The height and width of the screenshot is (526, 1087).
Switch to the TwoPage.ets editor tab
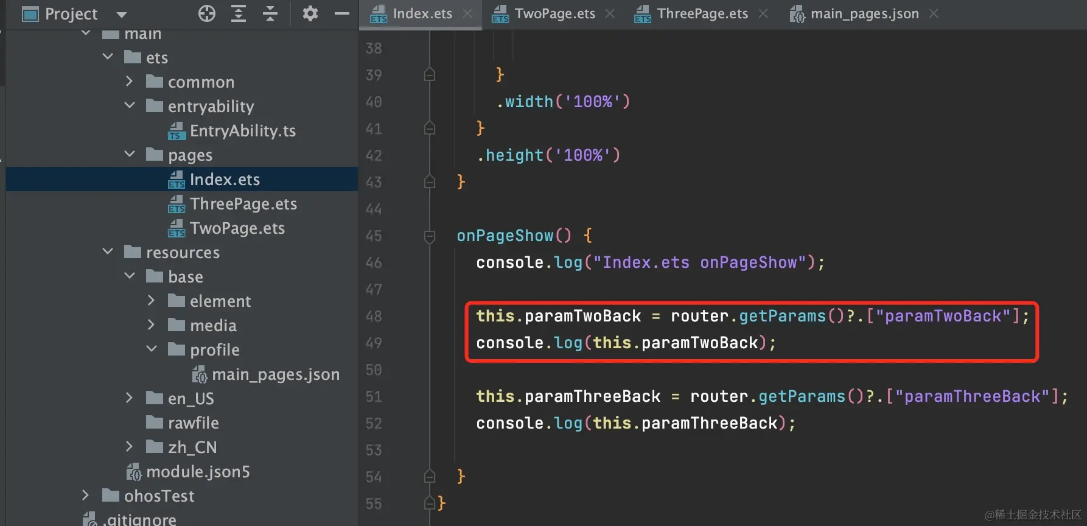(555, 14)
